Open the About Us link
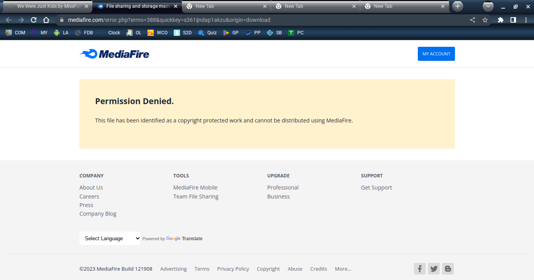The height and width of the screenshot is (280, 534). (x=91, y=188)
